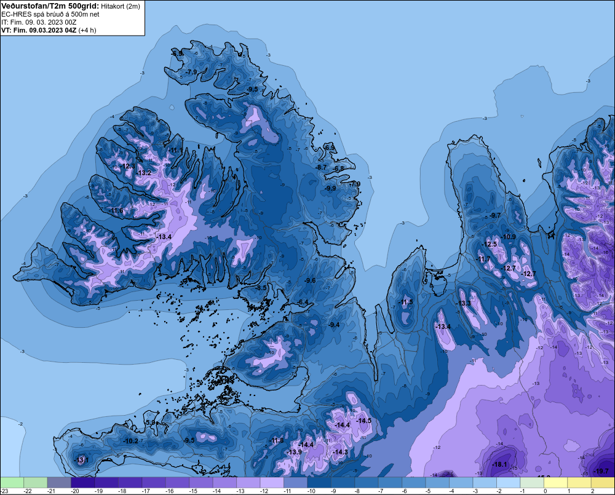Click the -10.9 temperature label on the map
This screenshot has height=495, width=615.
coord(509,237)
